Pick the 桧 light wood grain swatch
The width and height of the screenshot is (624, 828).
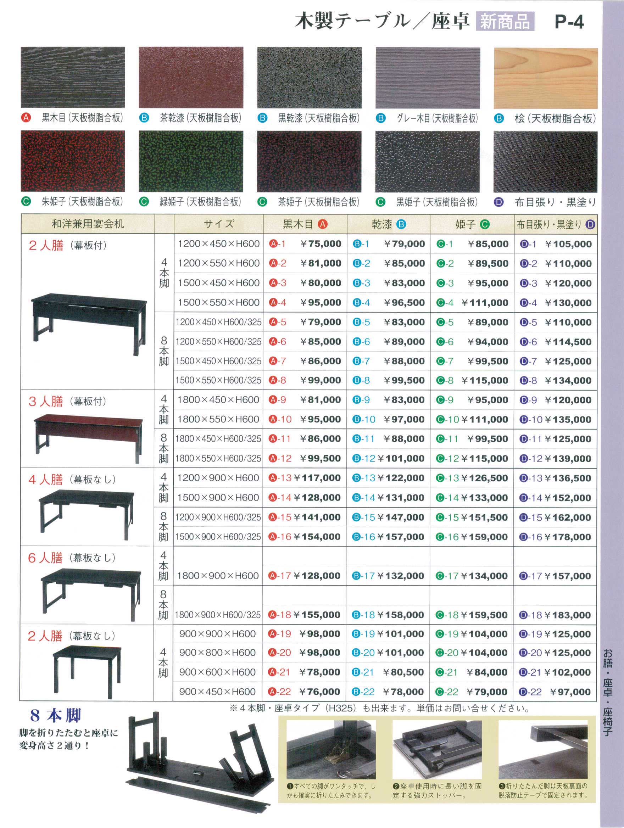(x=545, y=78)
